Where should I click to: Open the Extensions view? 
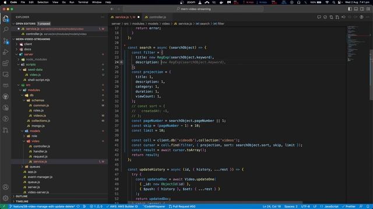[x=5, y=63]
